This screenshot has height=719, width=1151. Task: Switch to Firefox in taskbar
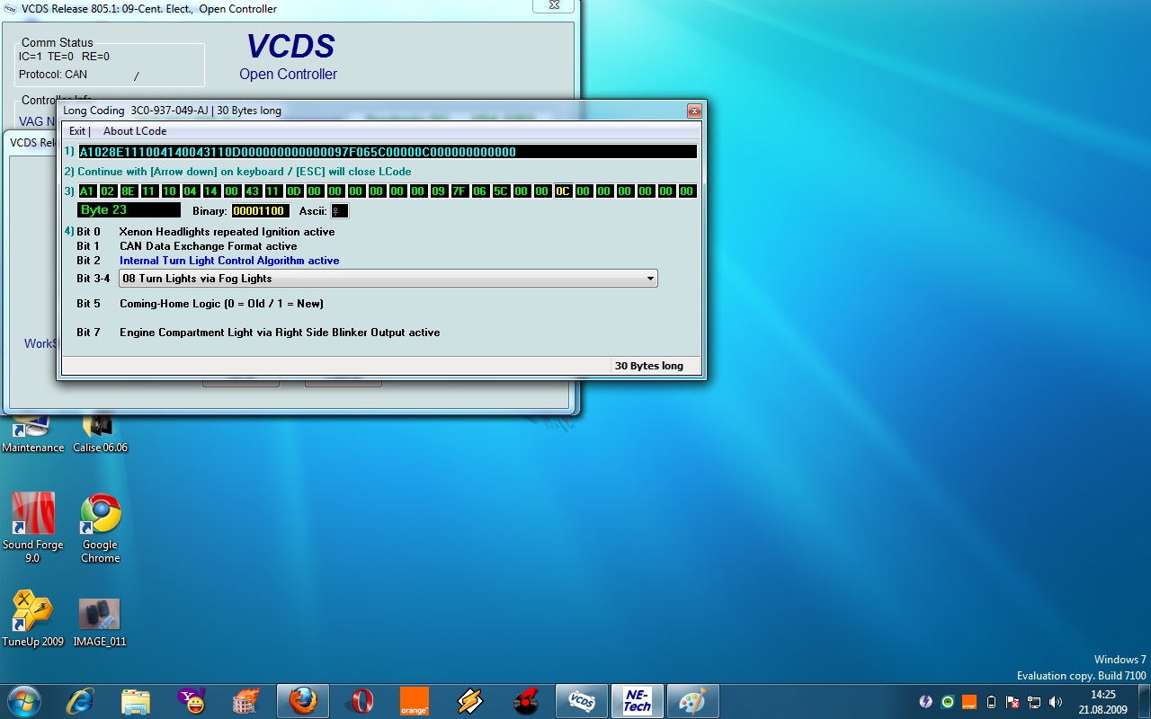coord(303,701)
